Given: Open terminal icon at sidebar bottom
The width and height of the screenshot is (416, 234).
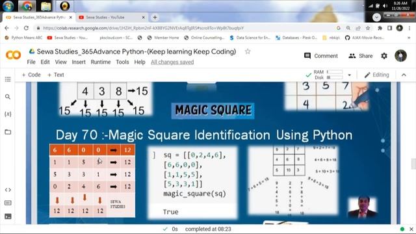Looking at the screenshot, I should coord(8,216).
